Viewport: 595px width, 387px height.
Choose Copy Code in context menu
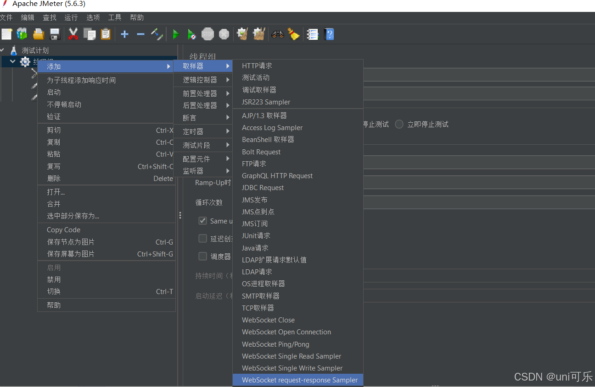[x=106, y=230]
